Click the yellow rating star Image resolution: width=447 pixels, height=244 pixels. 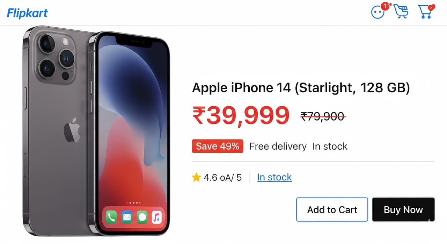point(196,178)
